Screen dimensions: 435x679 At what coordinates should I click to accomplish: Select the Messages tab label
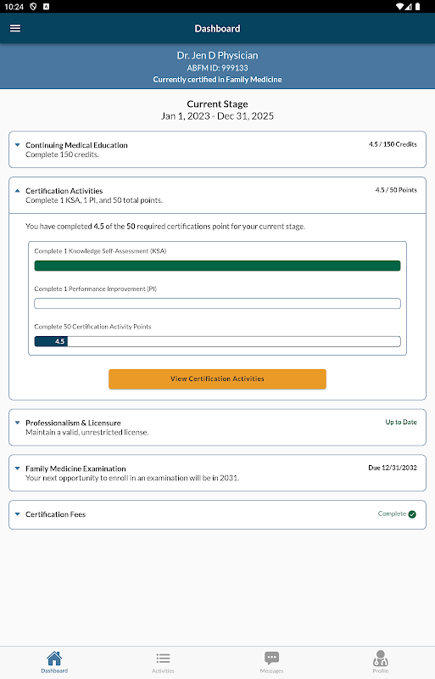(x=272, y=671)
